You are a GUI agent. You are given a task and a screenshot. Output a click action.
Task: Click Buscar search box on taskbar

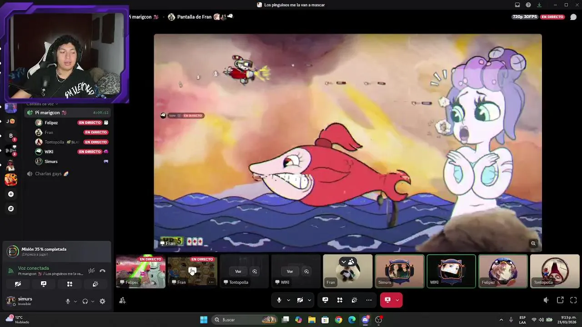coord(245,320)
